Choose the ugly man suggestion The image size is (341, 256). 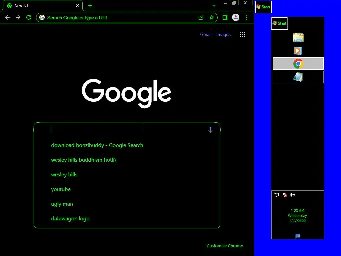(62, 204)
